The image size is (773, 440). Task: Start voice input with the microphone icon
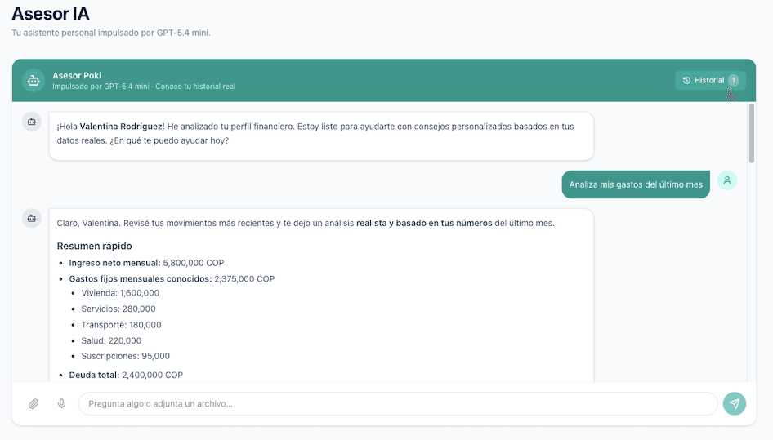61,403
